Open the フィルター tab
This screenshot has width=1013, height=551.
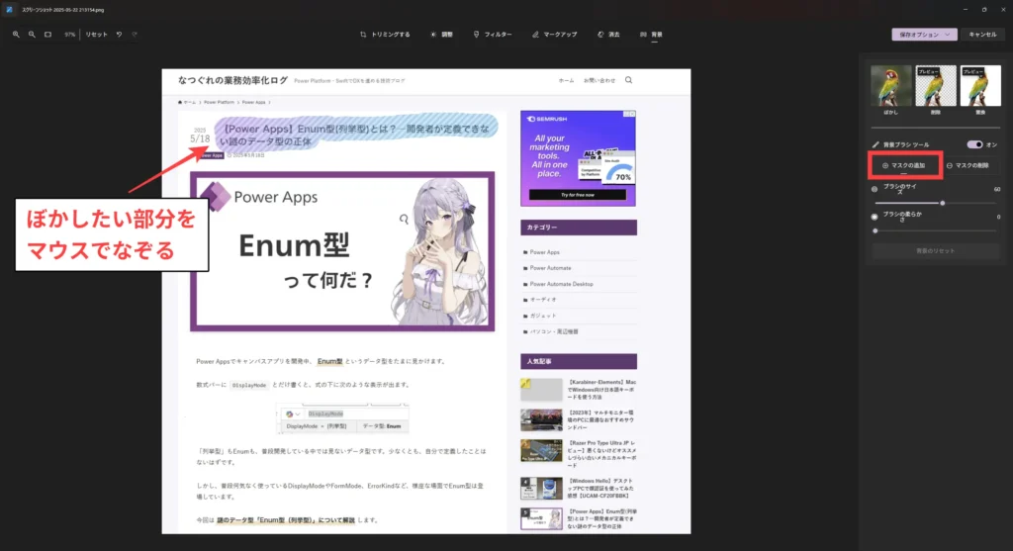[493, 35]
